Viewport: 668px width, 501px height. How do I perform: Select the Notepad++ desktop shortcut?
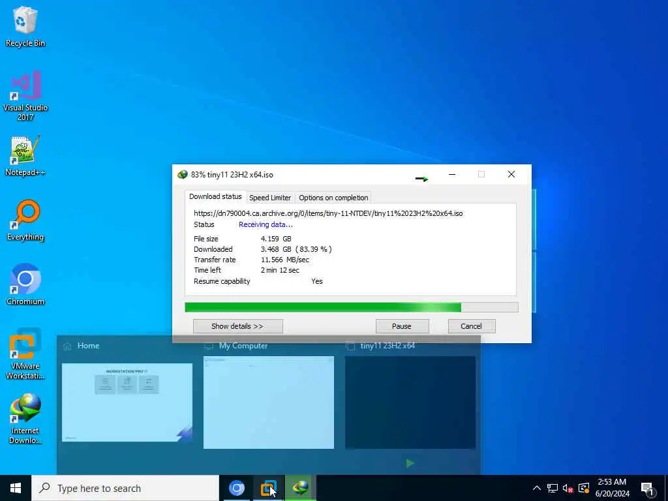pos(25,156)
